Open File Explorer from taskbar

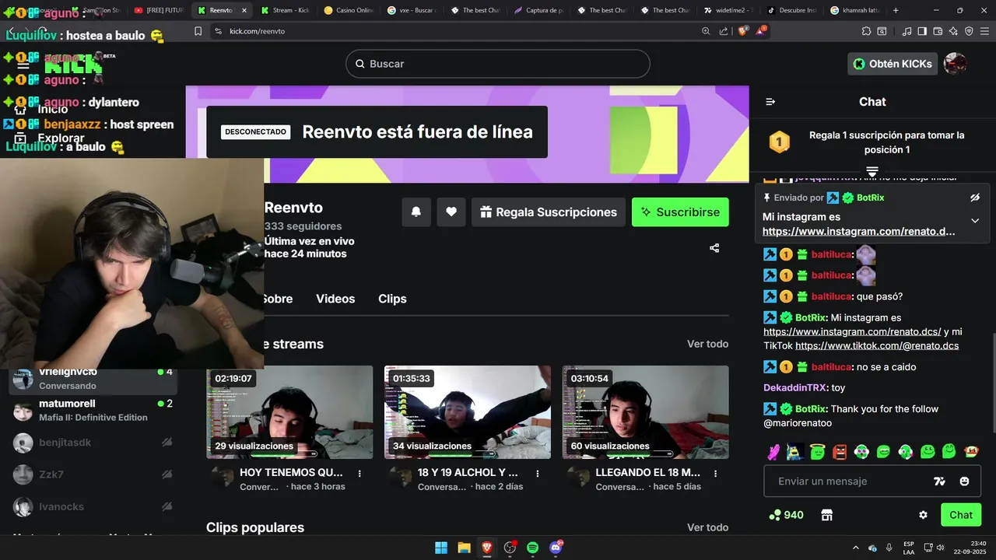click(464, 548)
